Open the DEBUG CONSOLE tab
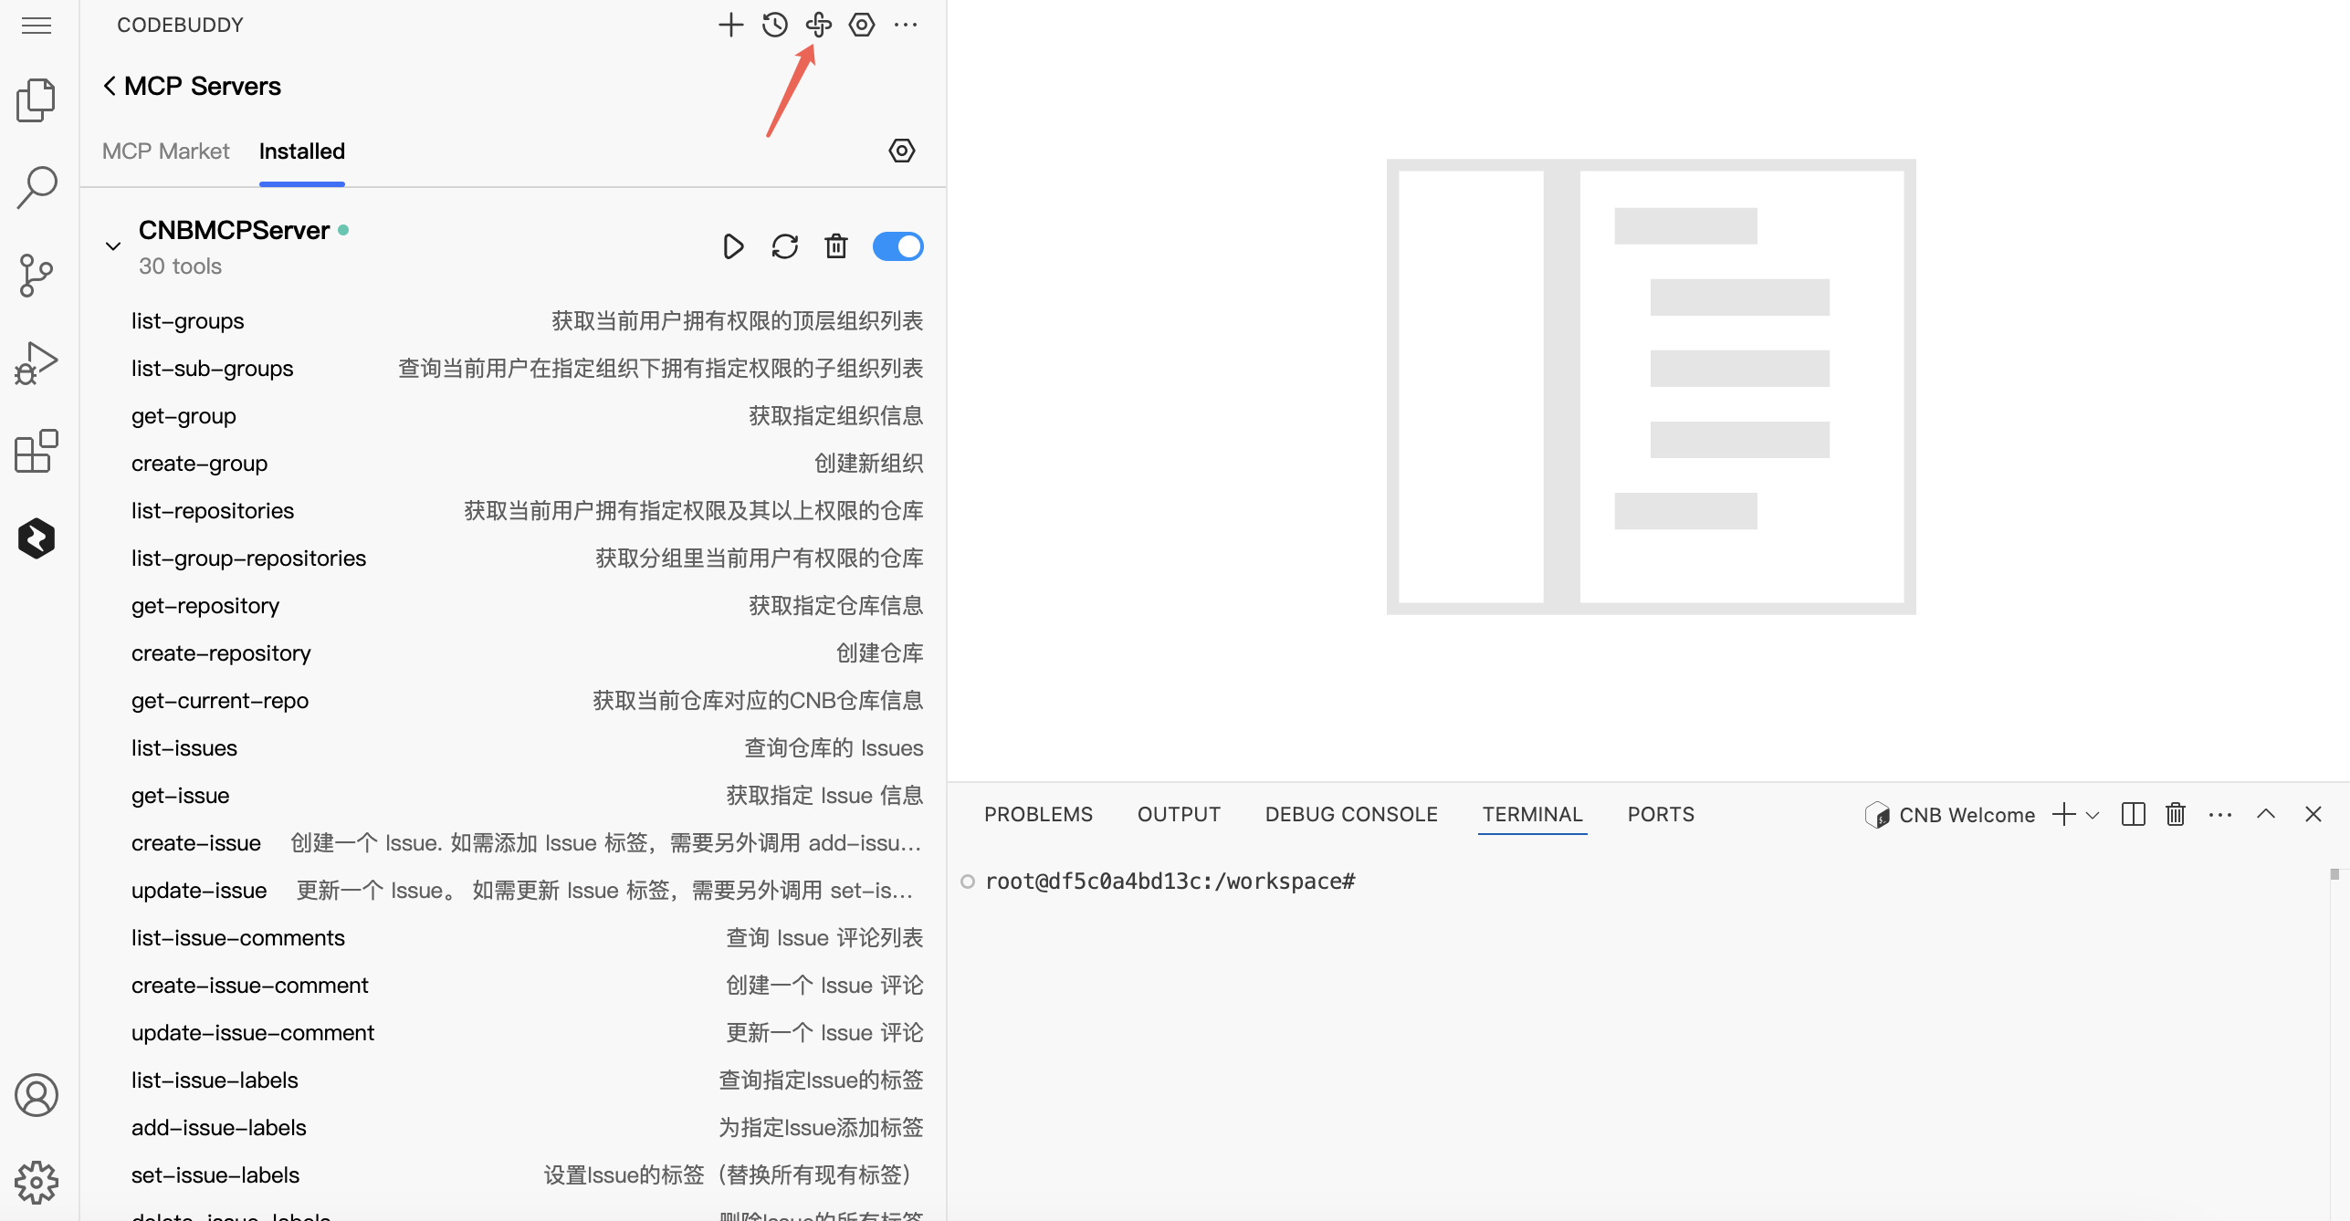Screen dimensions: 2350x1221 coord(1351,815)
